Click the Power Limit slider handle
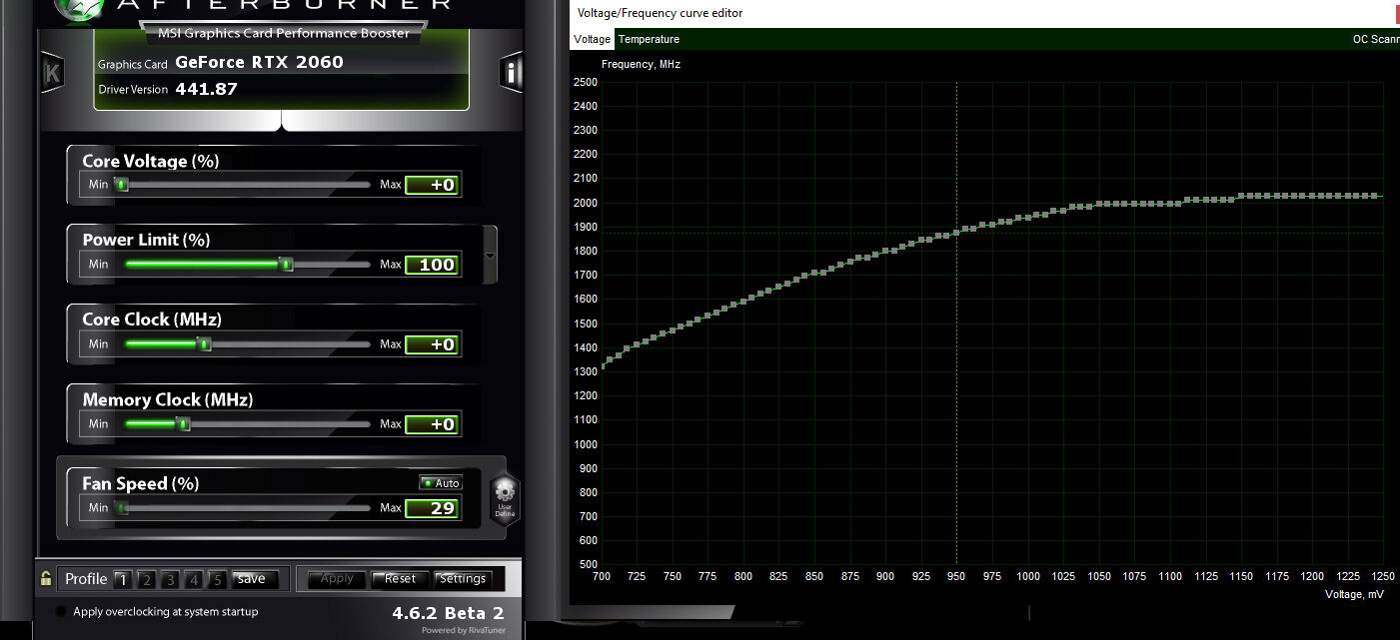The width and height of the screenshot is (1400, 640). click(286, 264)
